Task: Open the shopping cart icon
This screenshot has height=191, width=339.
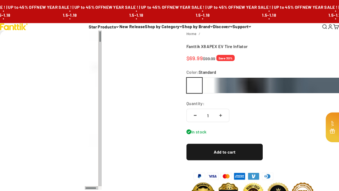Action: pos(336,27)
